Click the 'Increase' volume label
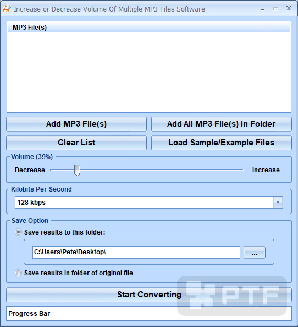This screenshot has height=327, width=298. pos(266,170)
